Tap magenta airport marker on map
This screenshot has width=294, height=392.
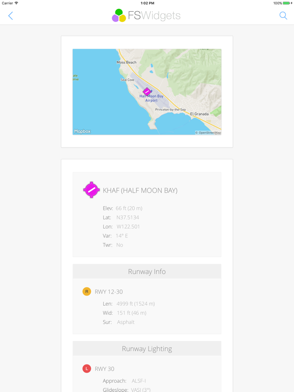147,92
